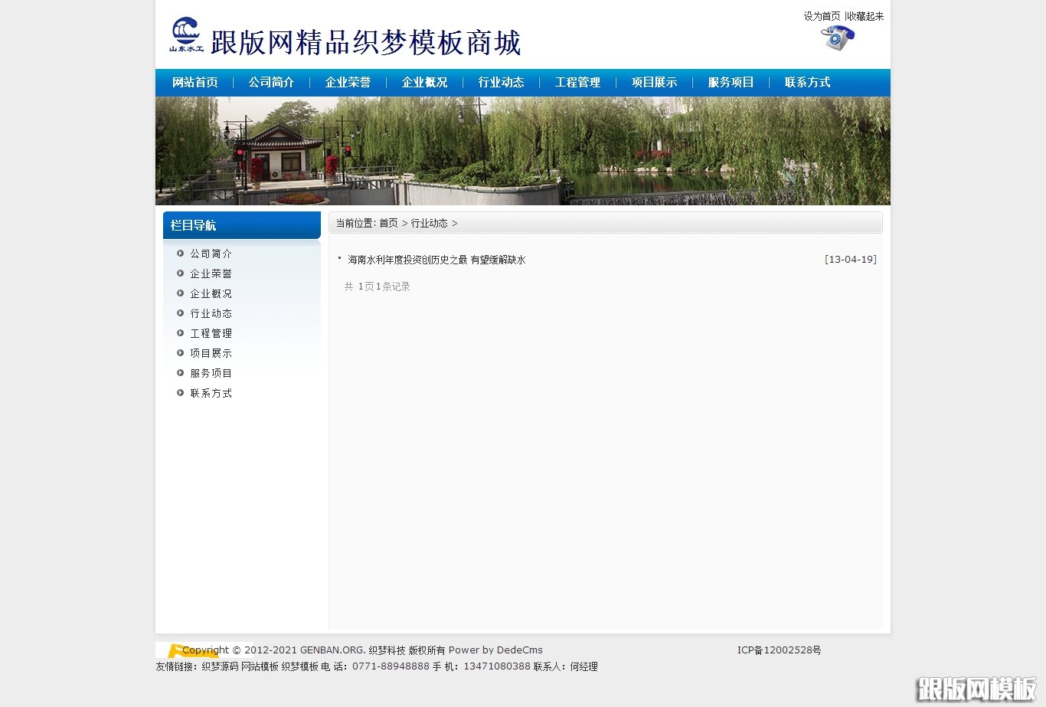The height and width of the screenshot is (707, 1046).
Task: Click the Shandong Shuigong logo icon
Action: pos(185,34)
